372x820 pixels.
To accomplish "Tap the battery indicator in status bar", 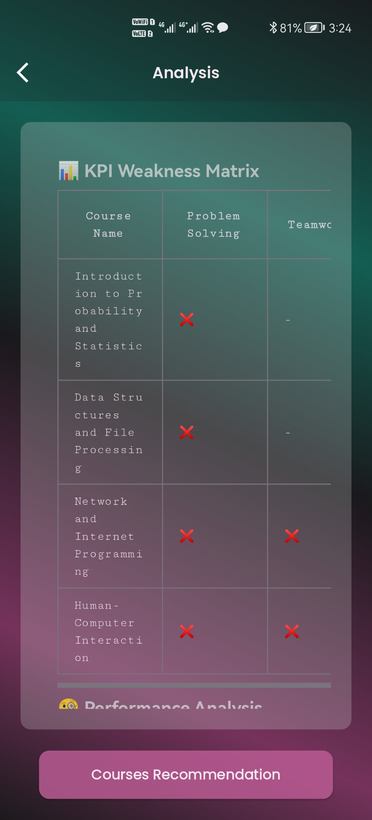I will tap(314, 28).
